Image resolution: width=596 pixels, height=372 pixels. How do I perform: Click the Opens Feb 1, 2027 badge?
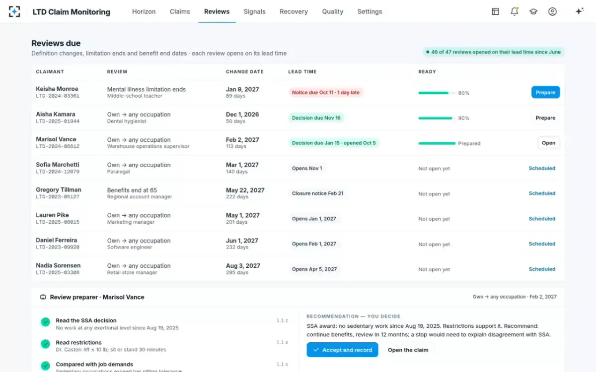(314, 244)
